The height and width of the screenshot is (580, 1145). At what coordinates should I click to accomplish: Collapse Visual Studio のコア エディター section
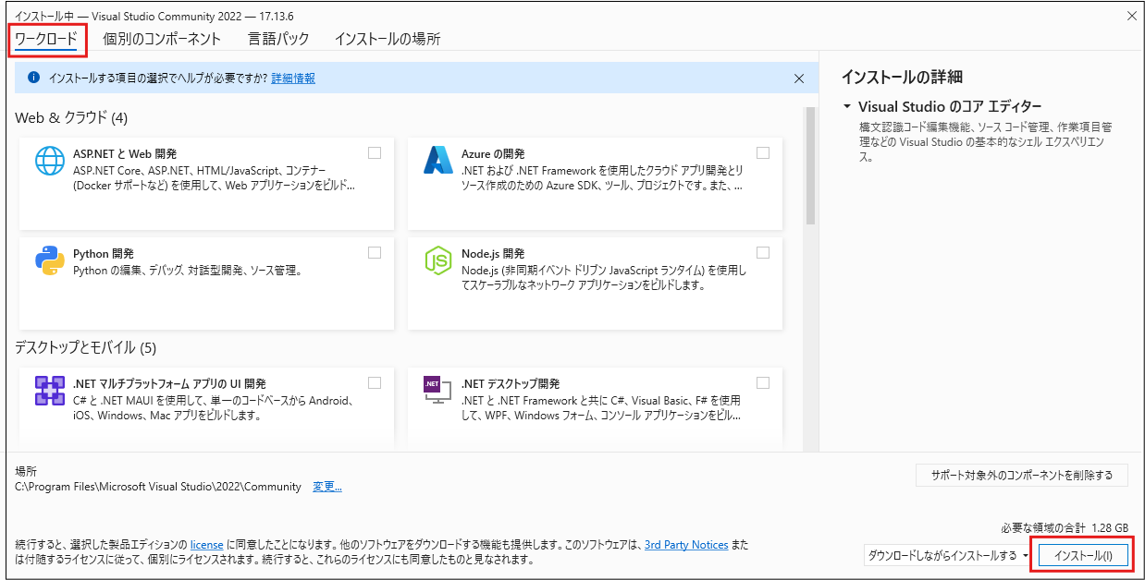pyautogui.click(x=847, y=106)
